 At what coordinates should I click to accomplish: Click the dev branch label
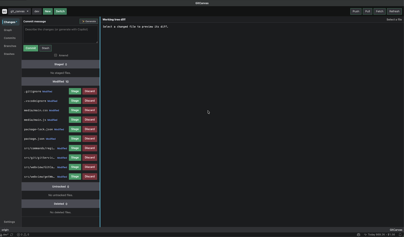coord(37,11)
